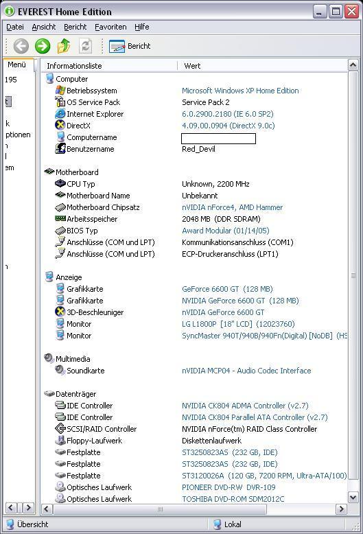Image resolution: width=363 pixels, height=534 pixels.
Task: Click the refresh icon in toolbar
Action: [x=85, y=46]
